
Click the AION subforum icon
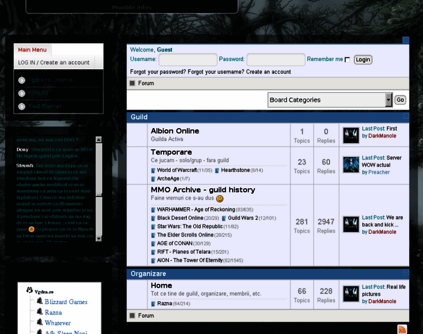(x=153, y=261)
